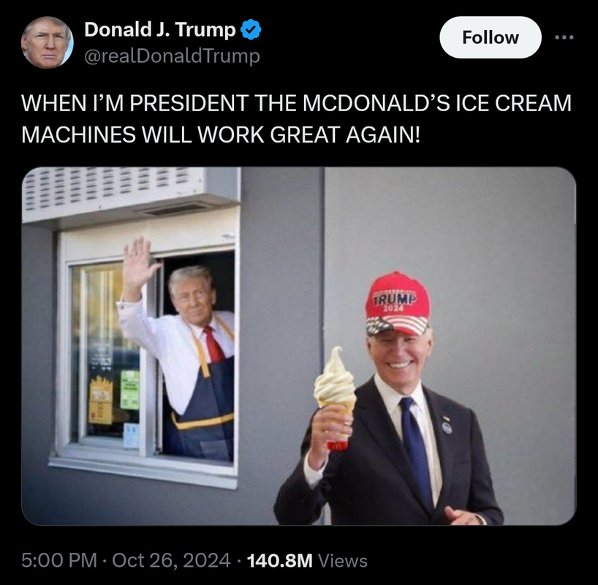Select the tweet text about ice cream machines
598x585 pixels.
coord(296,118)
